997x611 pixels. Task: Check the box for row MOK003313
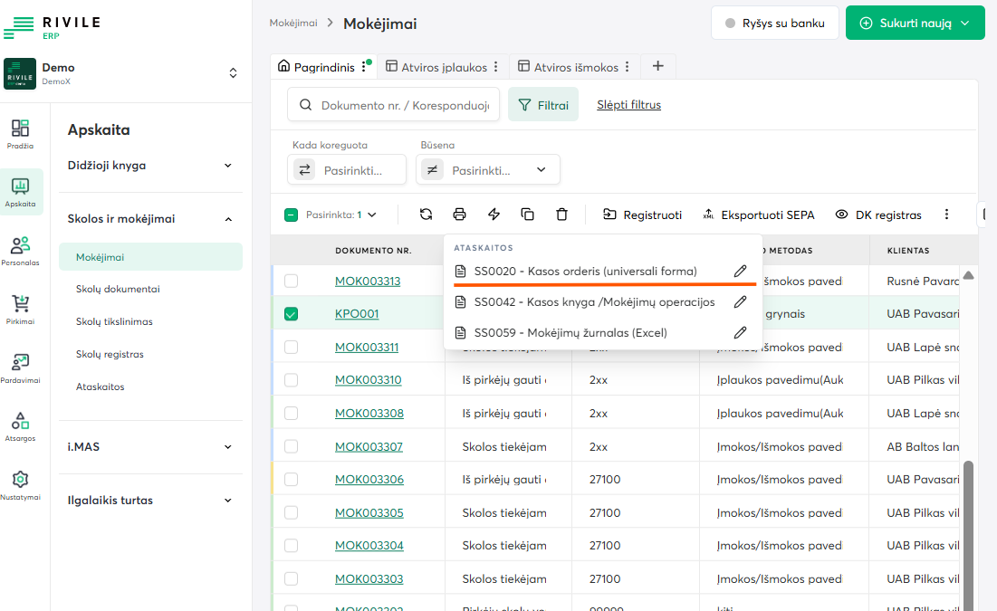291,282
